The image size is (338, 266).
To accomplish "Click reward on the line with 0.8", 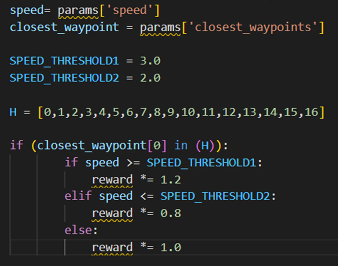I will point(112,213).
